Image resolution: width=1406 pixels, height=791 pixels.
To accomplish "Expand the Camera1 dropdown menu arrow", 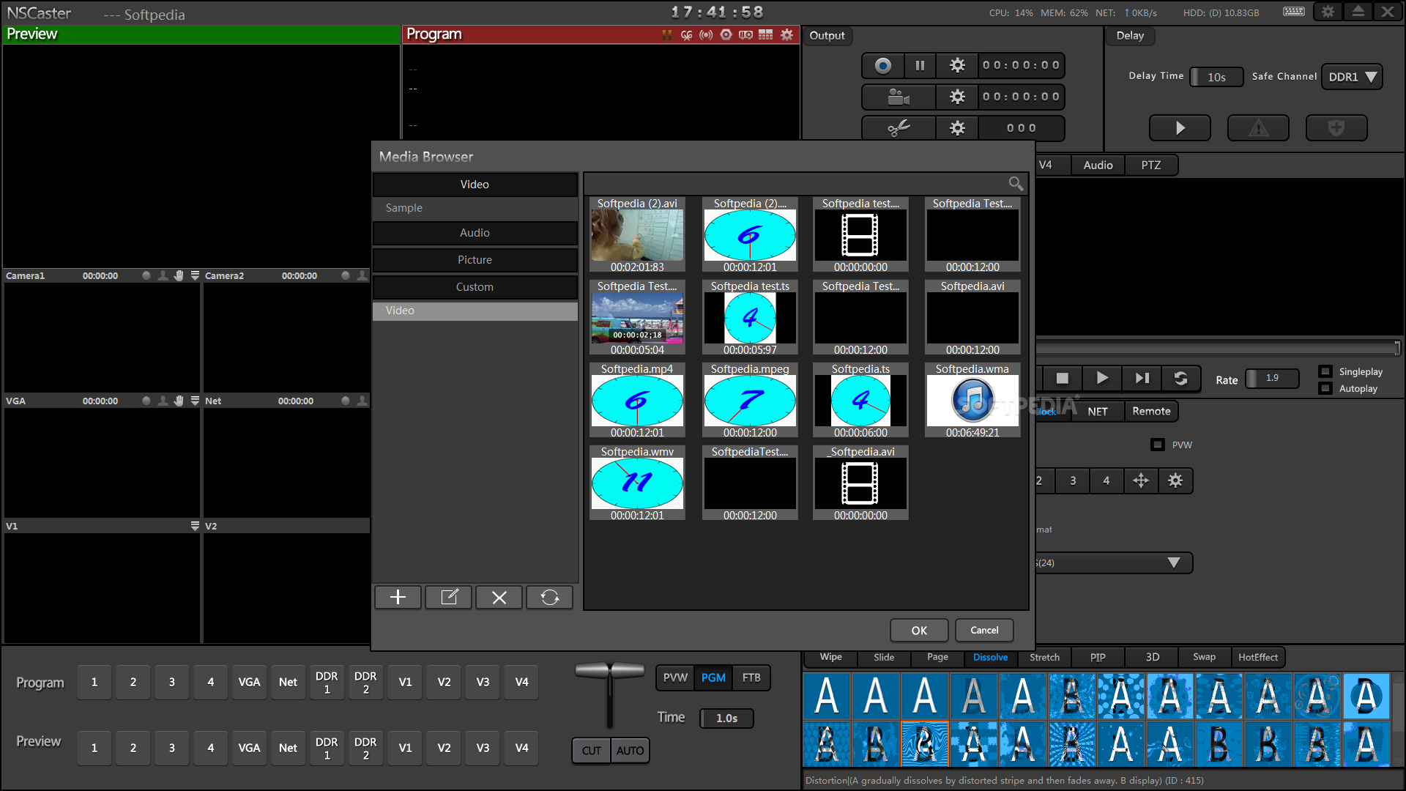I will (195, 275).
